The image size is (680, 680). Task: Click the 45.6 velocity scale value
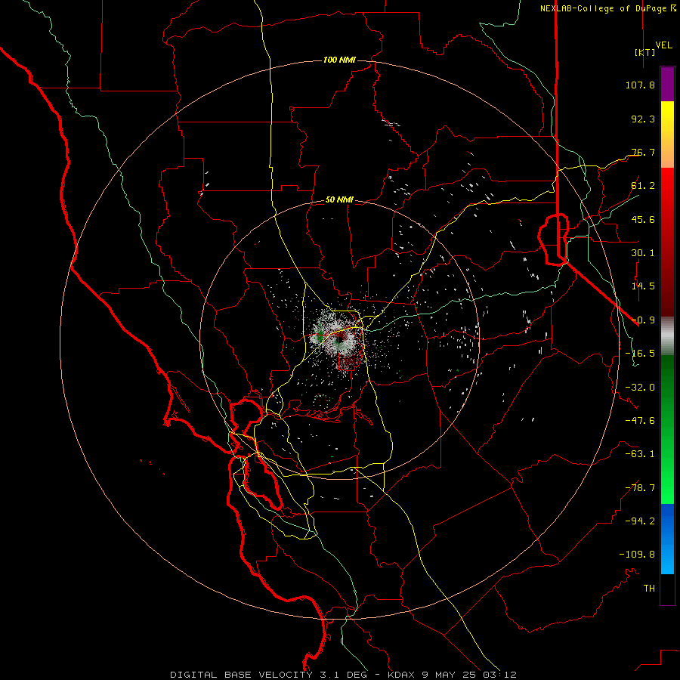pyautogui.click(x=643, y=219)
